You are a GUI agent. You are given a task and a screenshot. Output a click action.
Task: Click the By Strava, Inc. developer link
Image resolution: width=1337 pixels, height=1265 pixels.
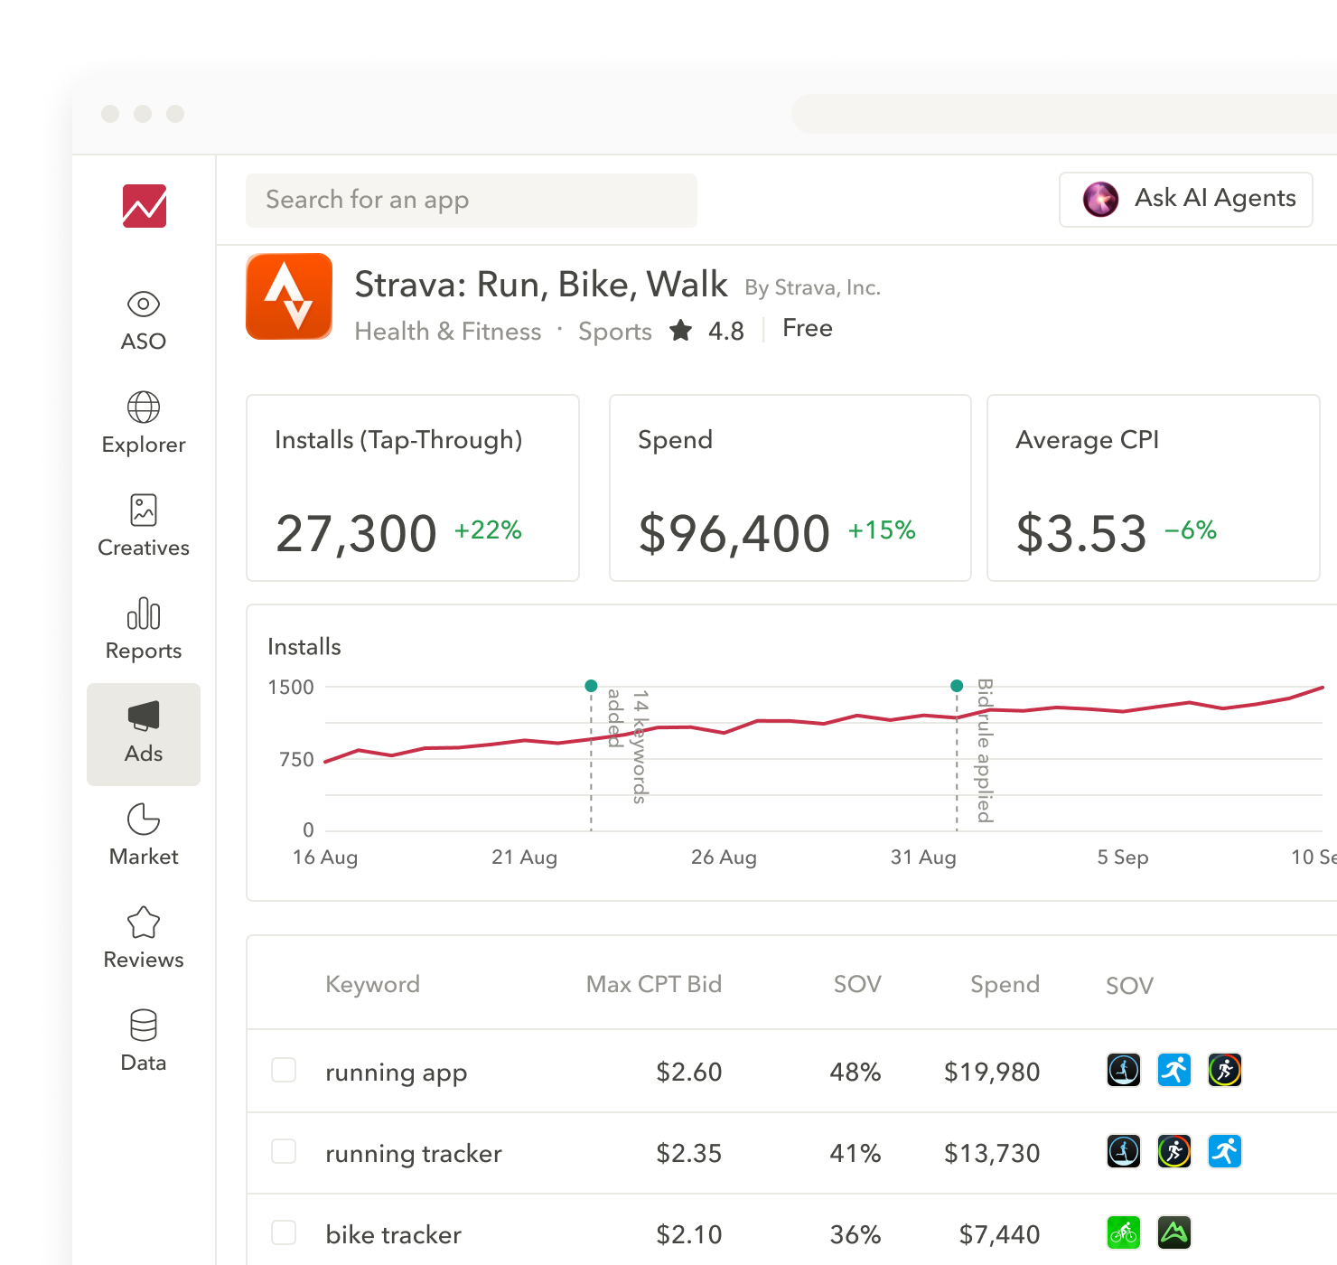812,287
